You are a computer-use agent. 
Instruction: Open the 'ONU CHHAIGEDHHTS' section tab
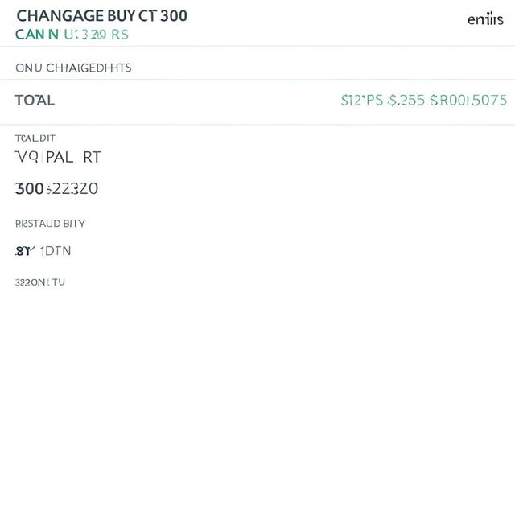click(x=73, y=68)
